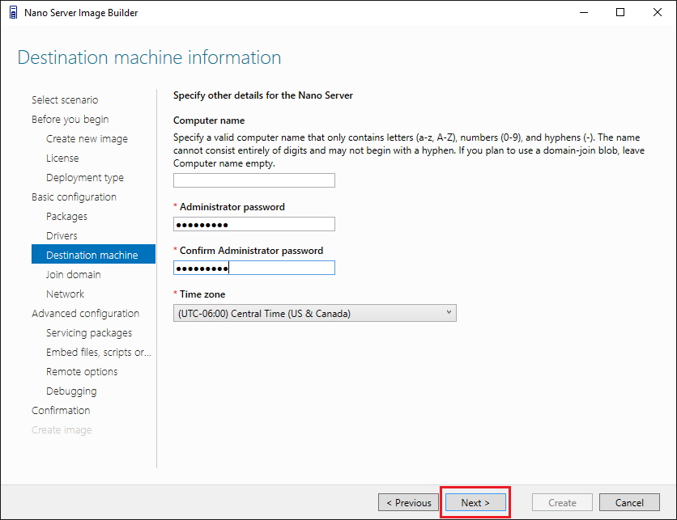Click the Confirm Administrator password field
The width and height of the screenshot is (677, 520).
click(x=254, y=268)
